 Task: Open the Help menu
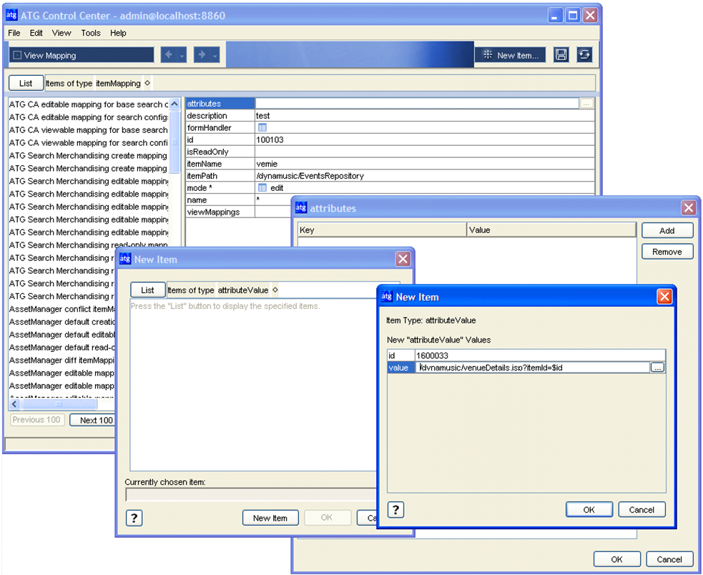(118, 33)
